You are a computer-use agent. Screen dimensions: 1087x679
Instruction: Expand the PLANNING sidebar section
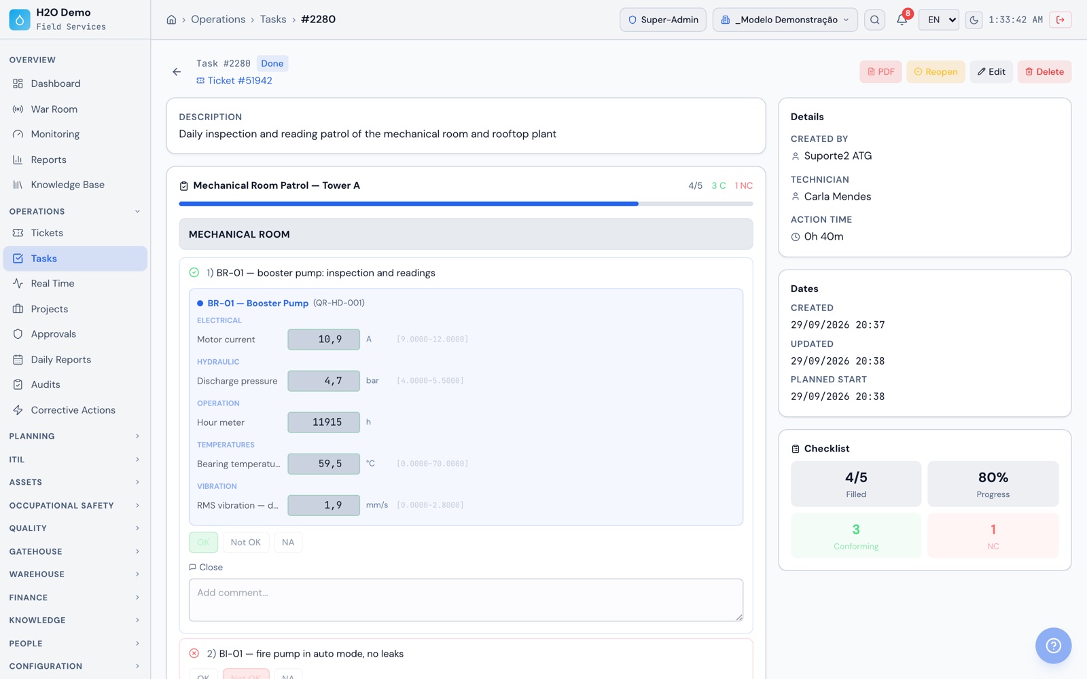tap(75, 436)
